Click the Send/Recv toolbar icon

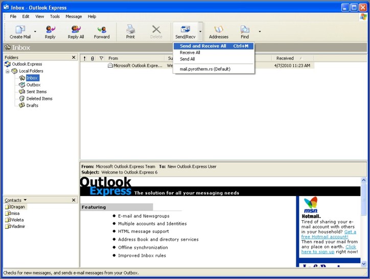(186, 29)
